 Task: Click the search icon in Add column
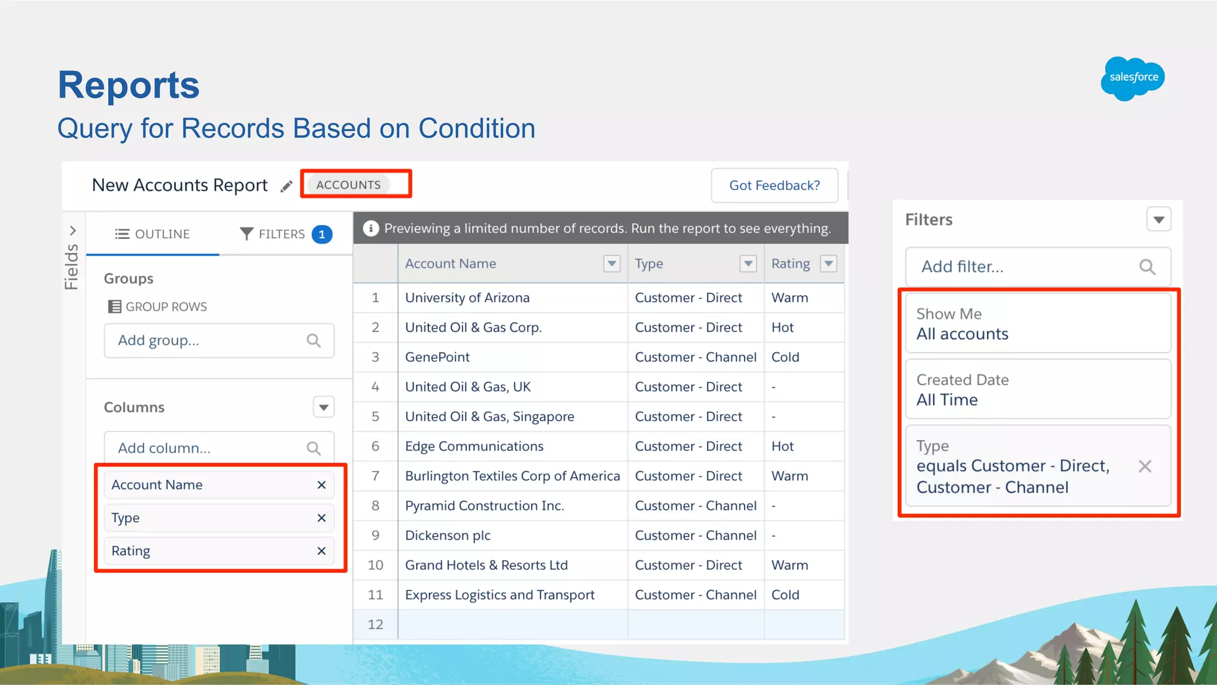[x=314, y=448]
